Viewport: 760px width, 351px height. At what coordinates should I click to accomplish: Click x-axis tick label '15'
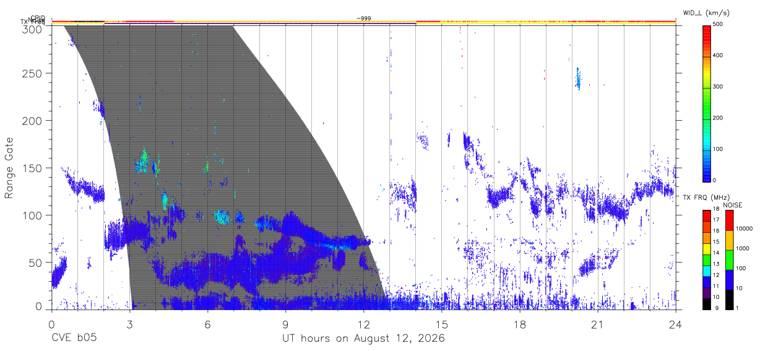pyautogui.click(x=442, y=324)
